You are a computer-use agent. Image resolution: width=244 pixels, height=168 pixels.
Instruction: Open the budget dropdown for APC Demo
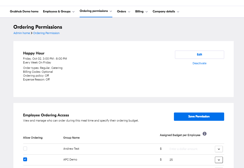click(x=219, y=160)
